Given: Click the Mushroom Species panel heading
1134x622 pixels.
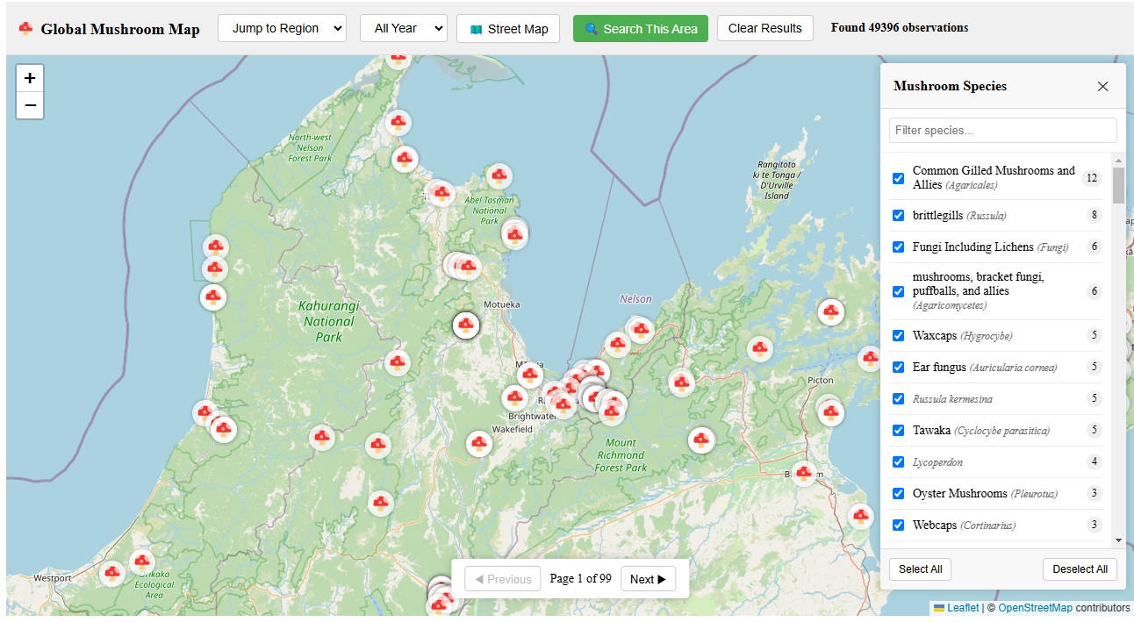Looking at the screenshot, I should 950,86.
